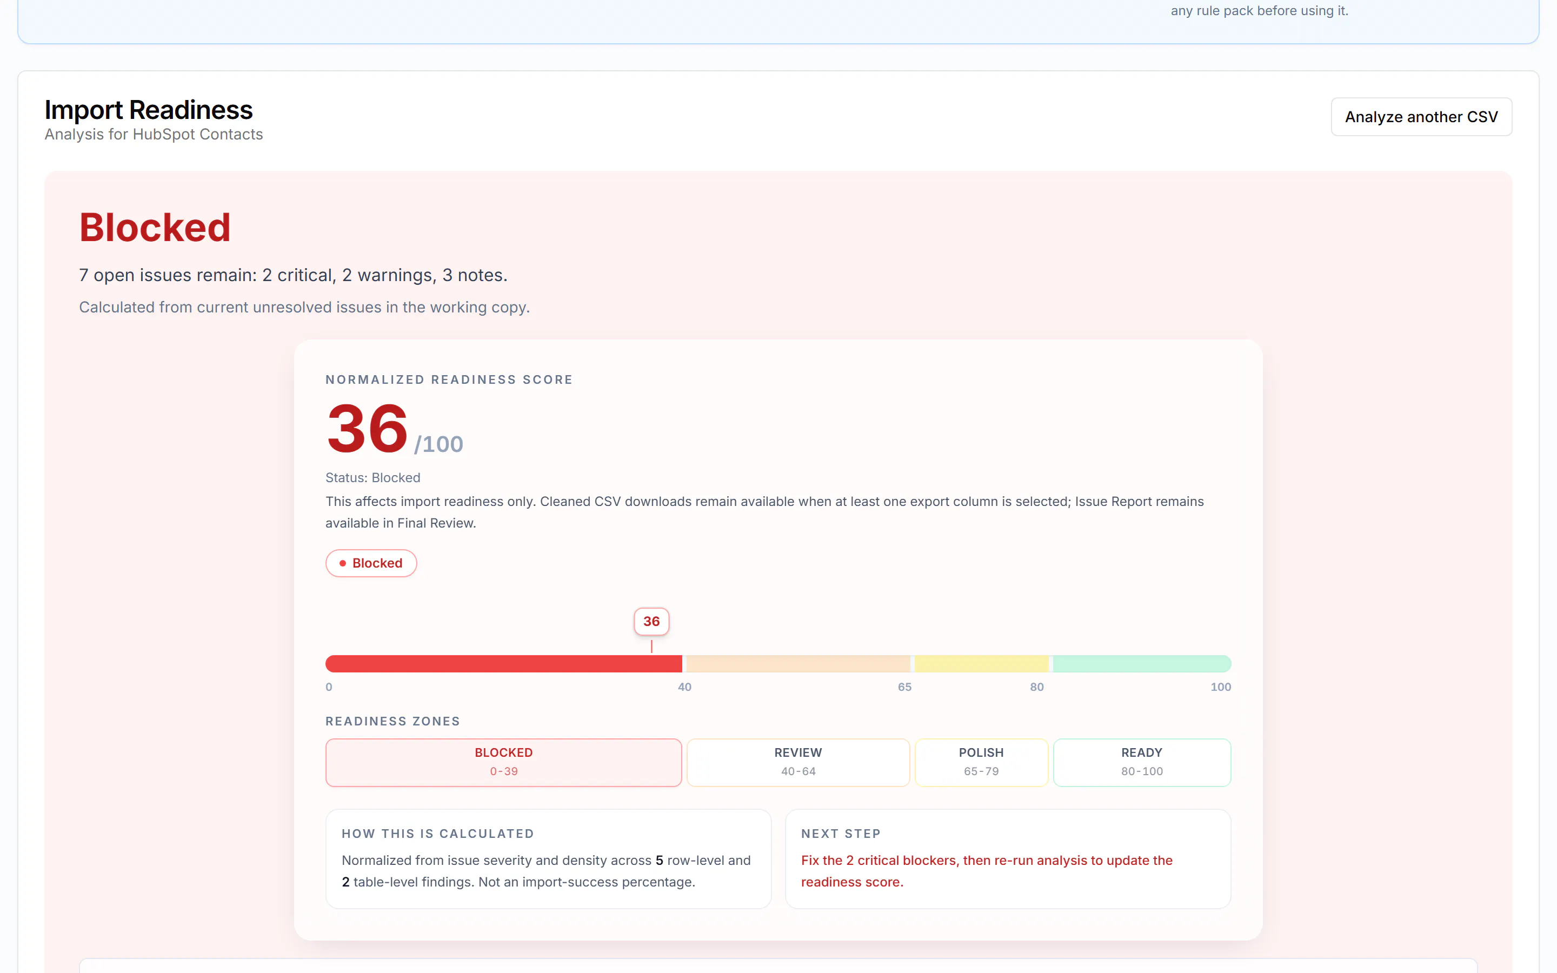
Task: Click the '/100' text beside the score
Action: coord(439,444)
